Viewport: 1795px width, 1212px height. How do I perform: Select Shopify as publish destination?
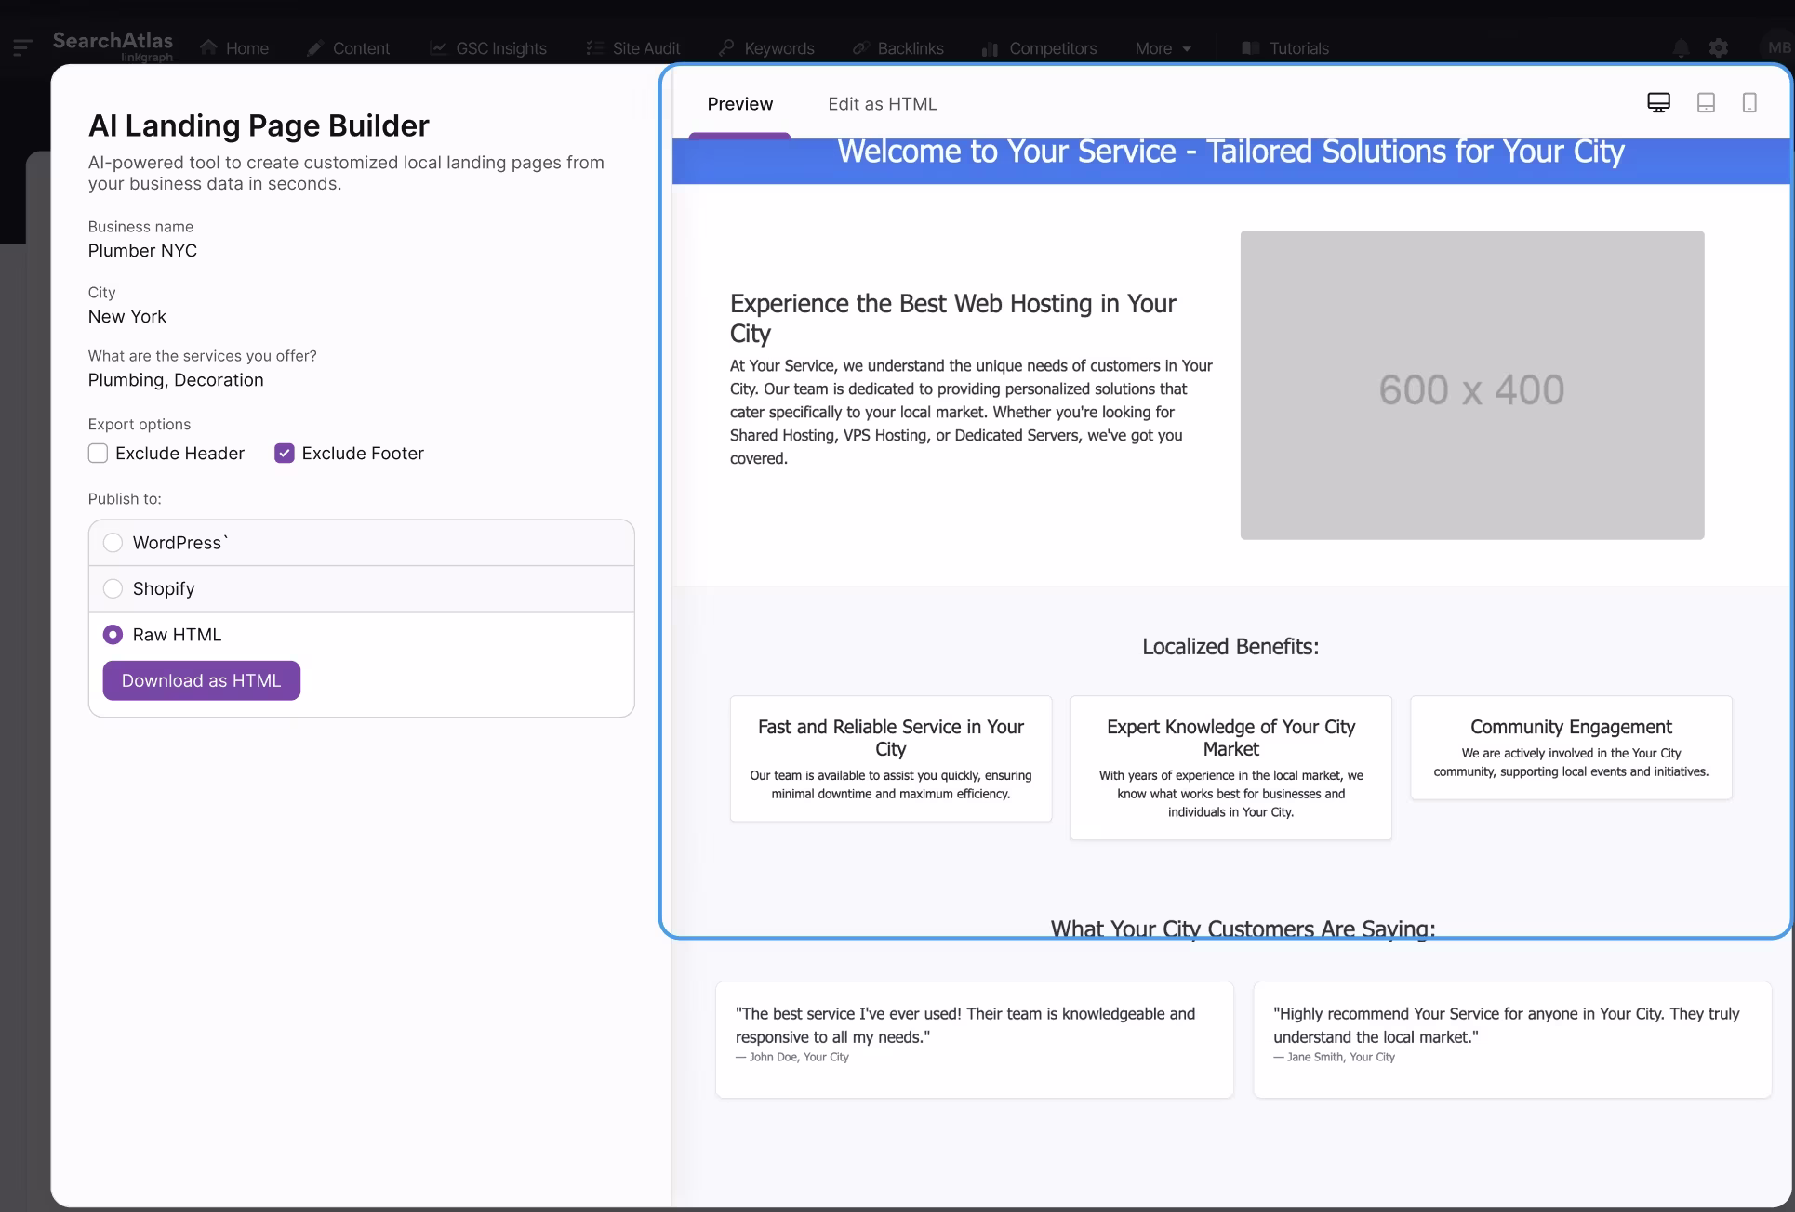click(x=112, y=587)
